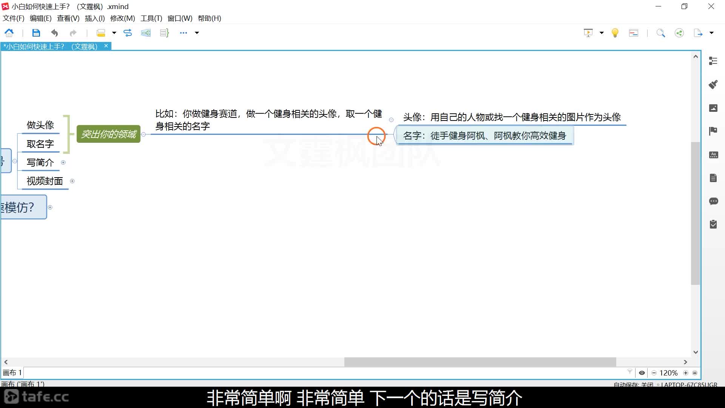
Task: Open the topic insert dropdown arrow
Action: point(114,33)
